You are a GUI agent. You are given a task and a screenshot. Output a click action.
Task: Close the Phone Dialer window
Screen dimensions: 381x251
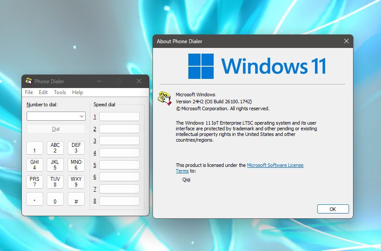tap(139, 81)
